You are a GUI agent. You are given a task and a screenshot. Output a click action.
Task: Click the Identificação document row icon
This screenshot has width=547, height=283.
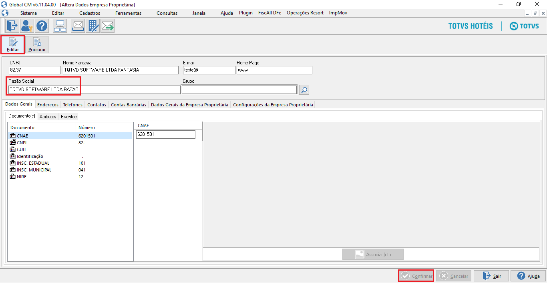pos(13,156)
